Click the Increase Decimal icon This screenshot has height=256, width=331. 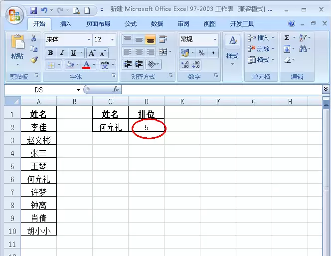coord(185,64)
